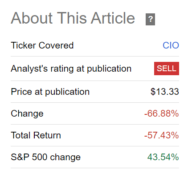Click the word Price in price row
This screenshot has height=170, width=188.
21,92
